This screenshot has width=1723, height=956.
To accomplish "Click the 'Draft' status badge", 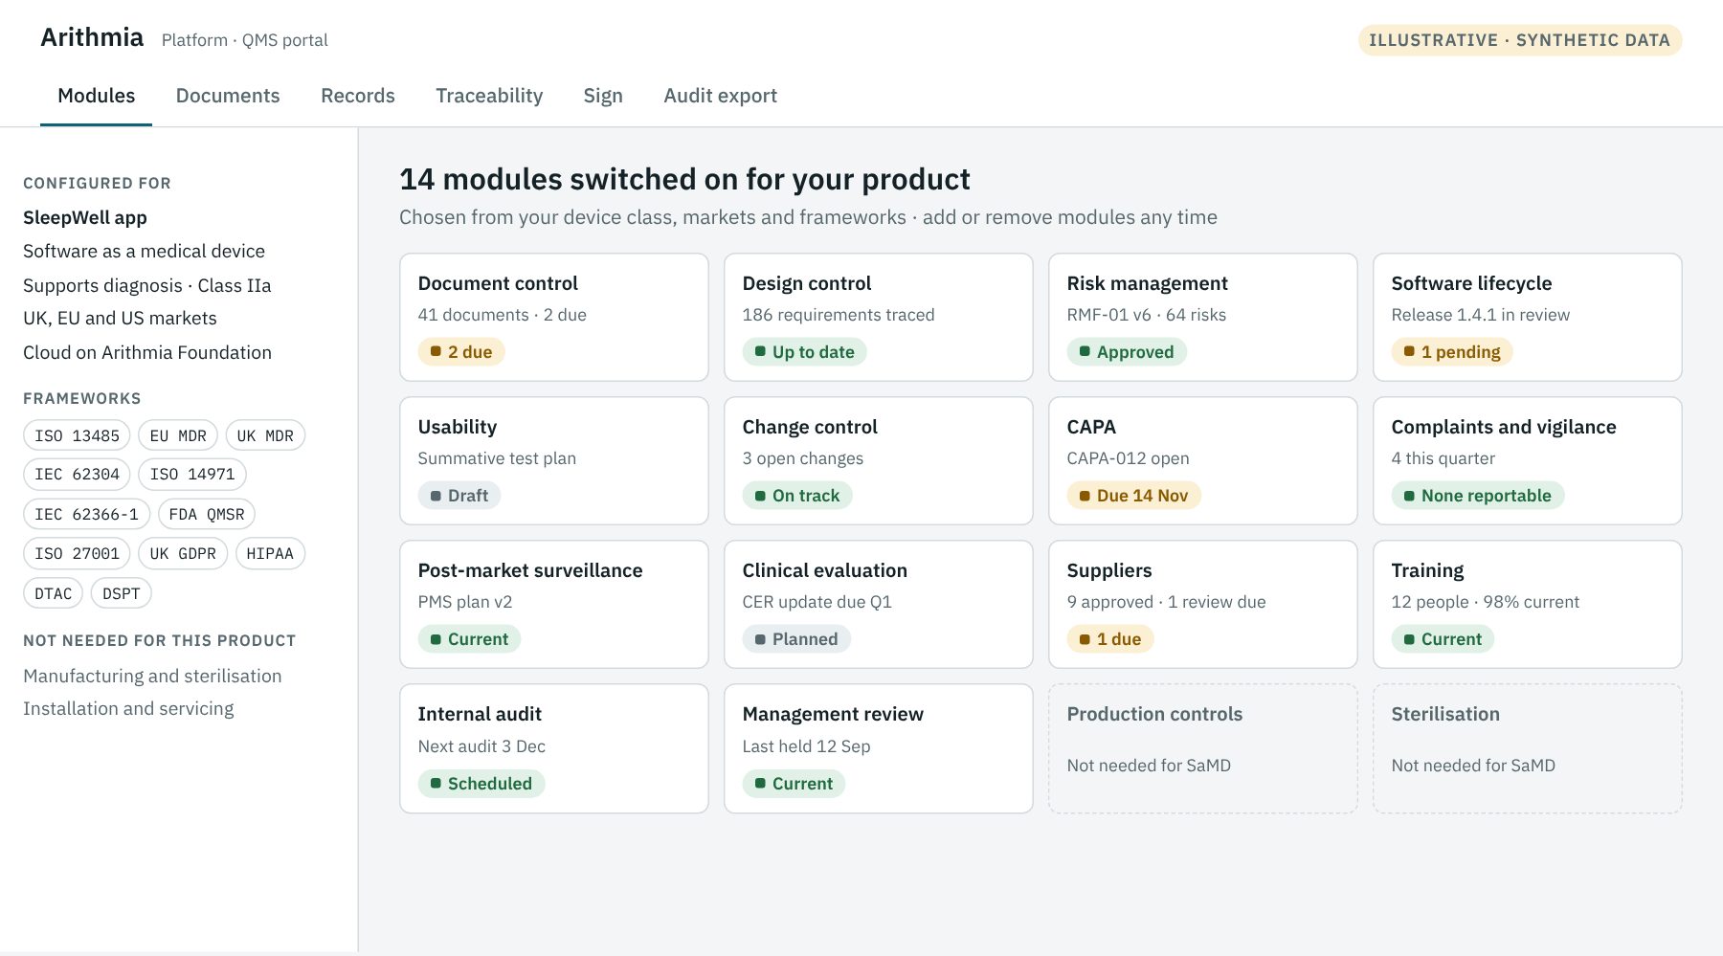I will point(459,496).
